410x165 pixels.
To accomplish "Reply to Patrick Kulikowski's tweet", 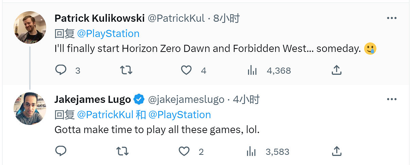I will [60, 70].
